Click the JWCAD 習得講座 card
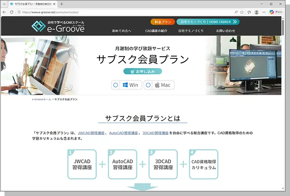This screenshot has width=290, height=196. tap(82, 164)
